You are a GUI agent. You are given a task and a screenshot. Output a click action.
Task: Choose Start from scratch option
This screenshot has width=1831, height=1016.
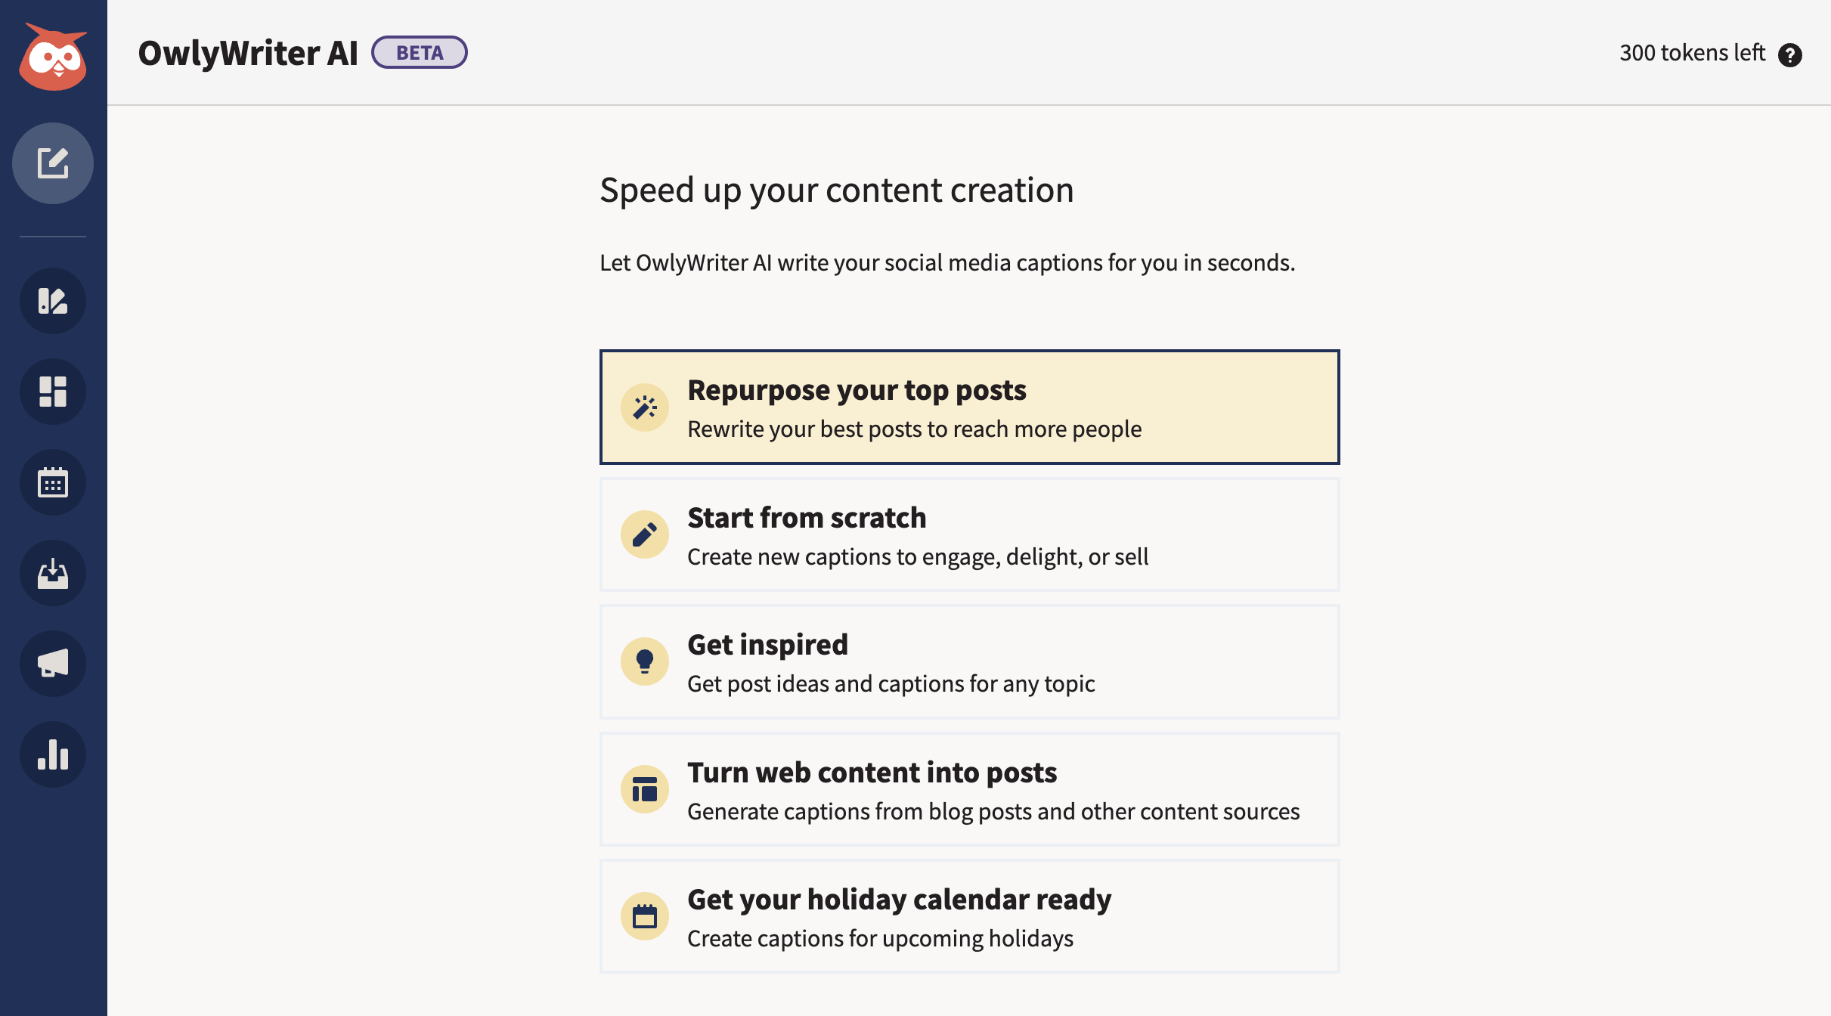[x=969, y=534]
